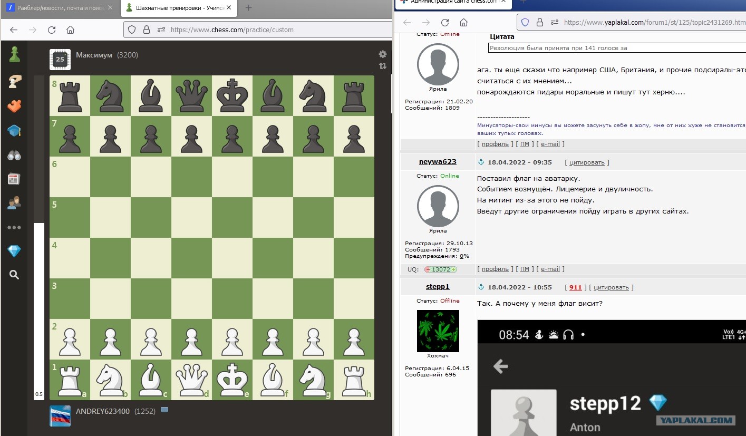Select the white queen on d1
Screen dimensions: 746x436
point(191,380)
